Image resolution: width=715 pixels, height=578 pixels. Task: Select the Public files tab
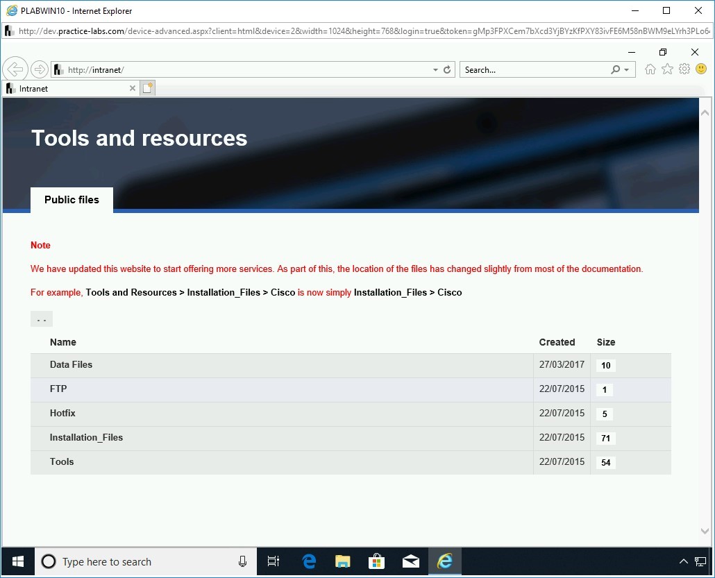click(71, 200)
